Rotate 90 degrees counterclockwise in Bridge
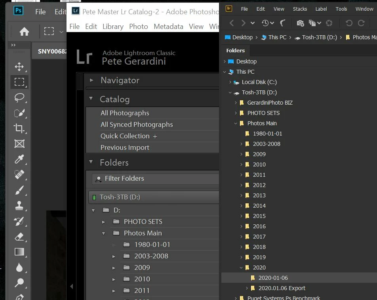The width and height of the screenshot is (377, 300). click(349, 23)
